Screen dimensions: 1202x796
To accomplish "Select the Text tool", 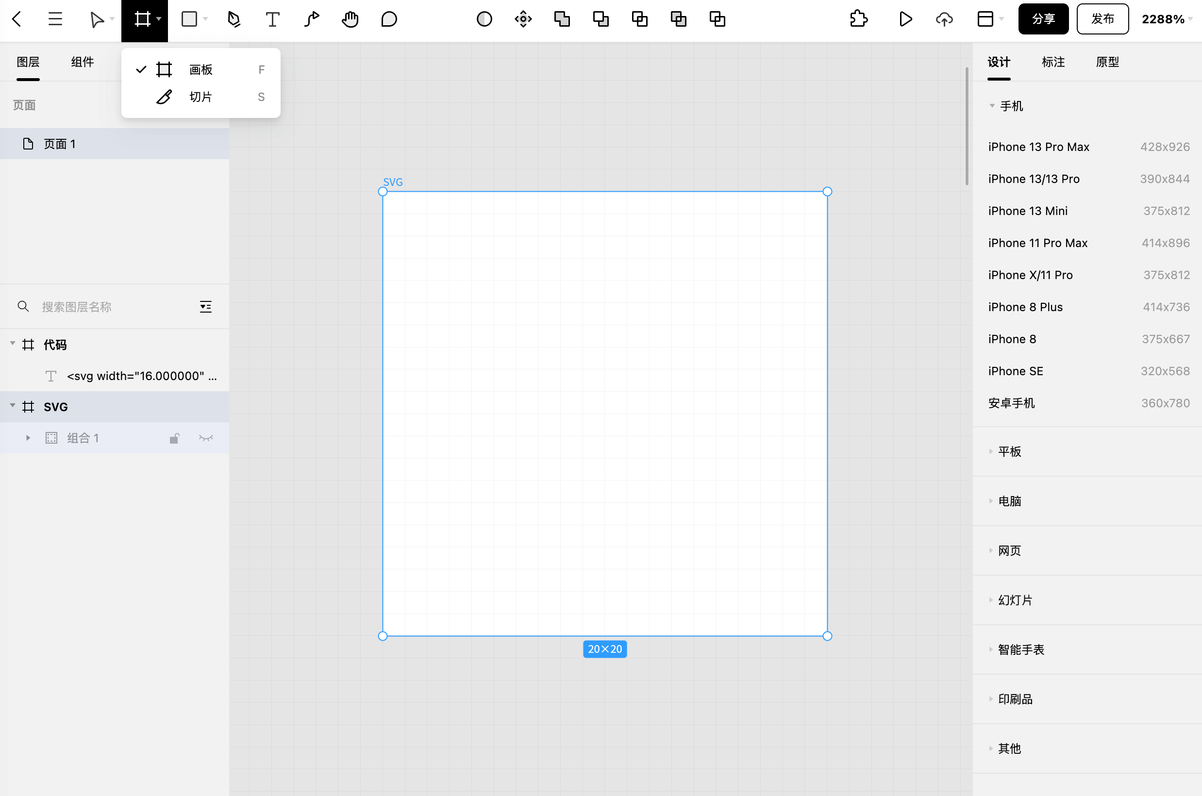I will (x=272, y=19).
